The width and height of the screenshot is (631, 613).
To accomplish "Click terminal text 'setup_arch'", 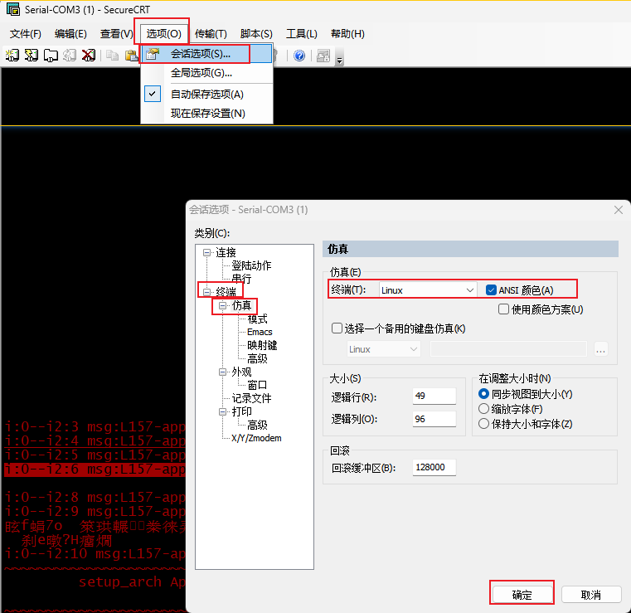I will pos(120,582).
